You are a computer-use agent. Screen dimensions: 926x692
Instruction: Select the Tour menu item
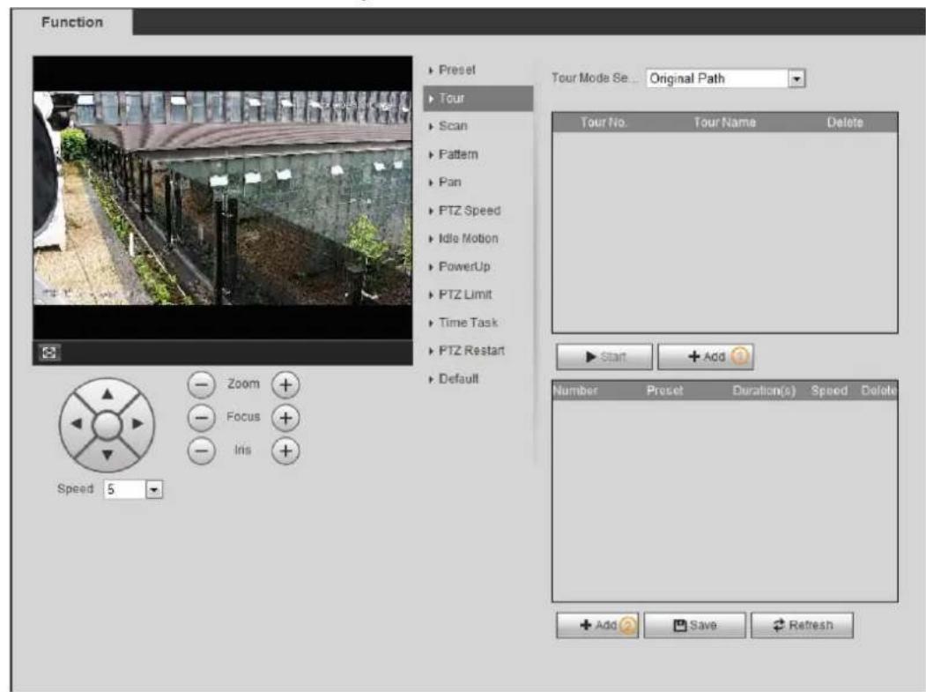pyautogui.click(x=478, y=98)
